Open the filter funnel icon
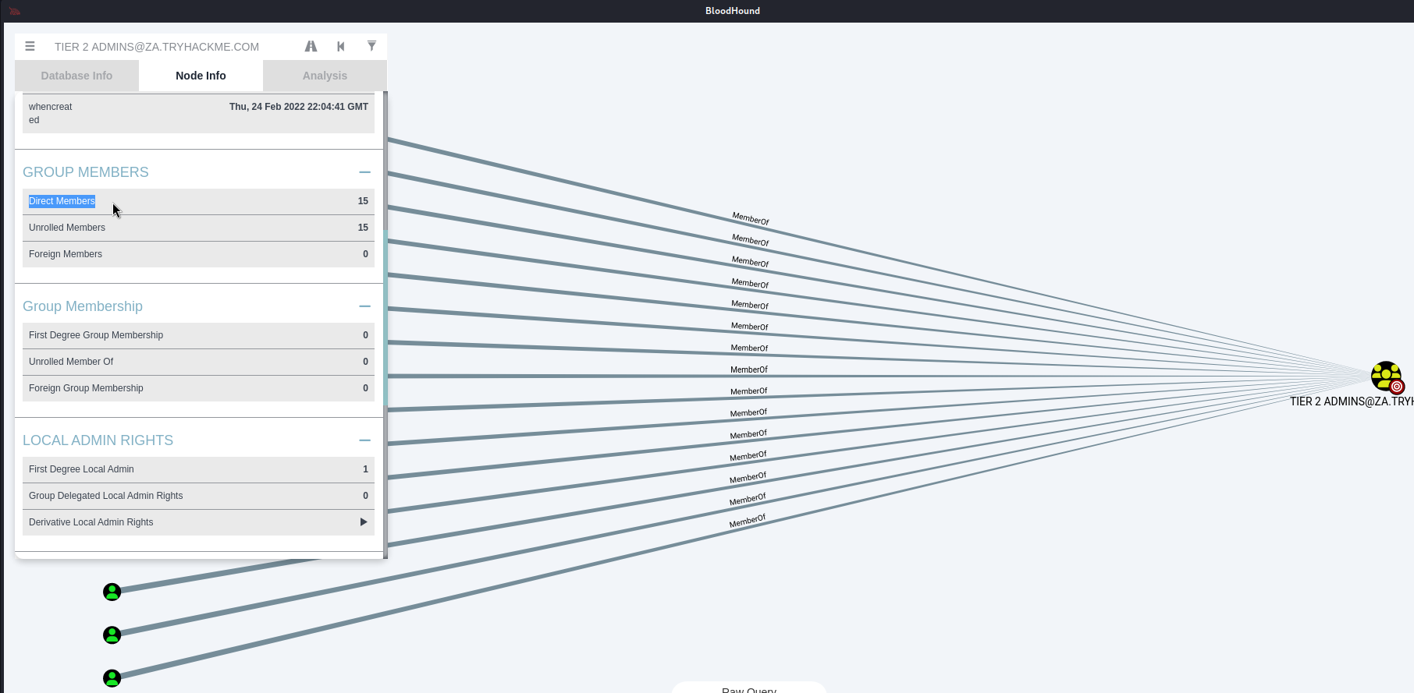Viewport: 1414px width, 693px height. pyautogui.click(x=371, y=47)
